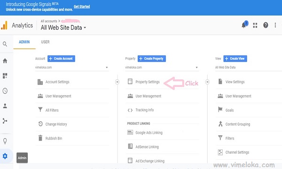Image resolution: width=282 pixels, height=169 pixels.
Task: Click the Goals flag icon
Action: tap(220, 109)
